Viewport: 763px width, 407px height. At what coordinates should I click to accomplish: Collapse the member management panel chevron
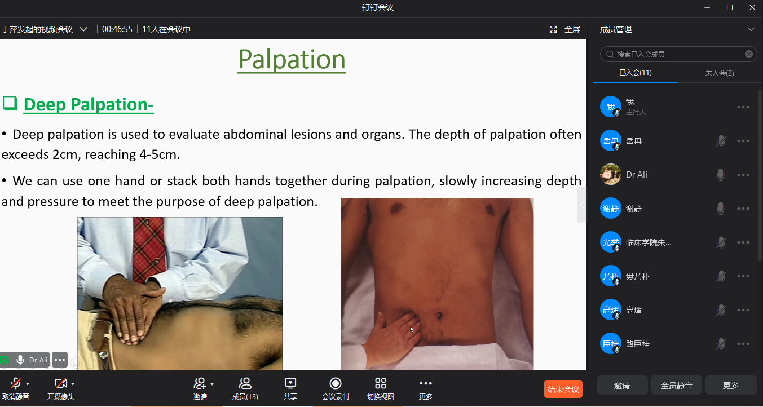coord(751,29)
